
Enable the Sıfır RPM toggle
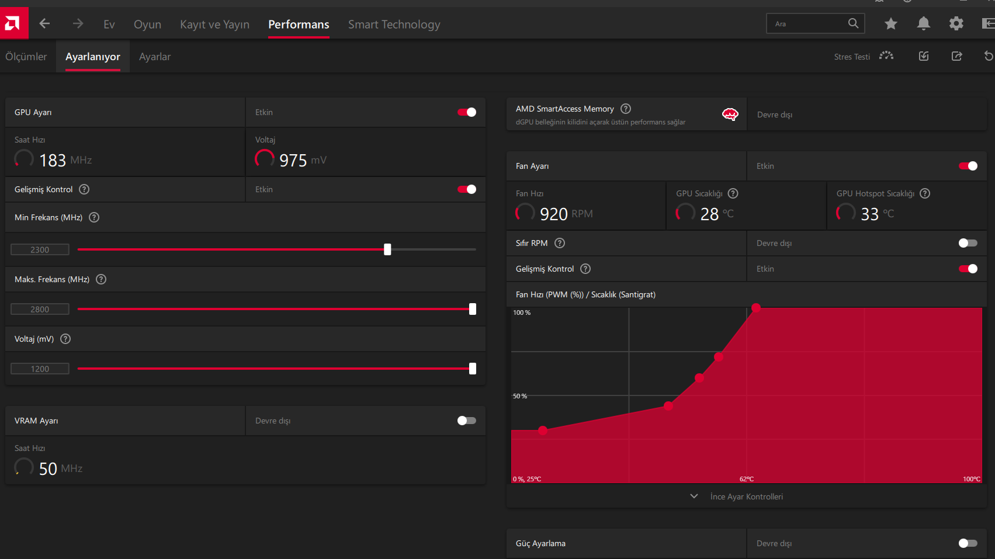(x=968, y=243)
